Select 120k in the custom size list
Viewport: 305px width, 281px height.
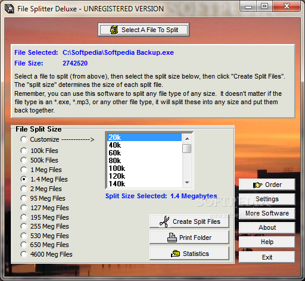144,176
